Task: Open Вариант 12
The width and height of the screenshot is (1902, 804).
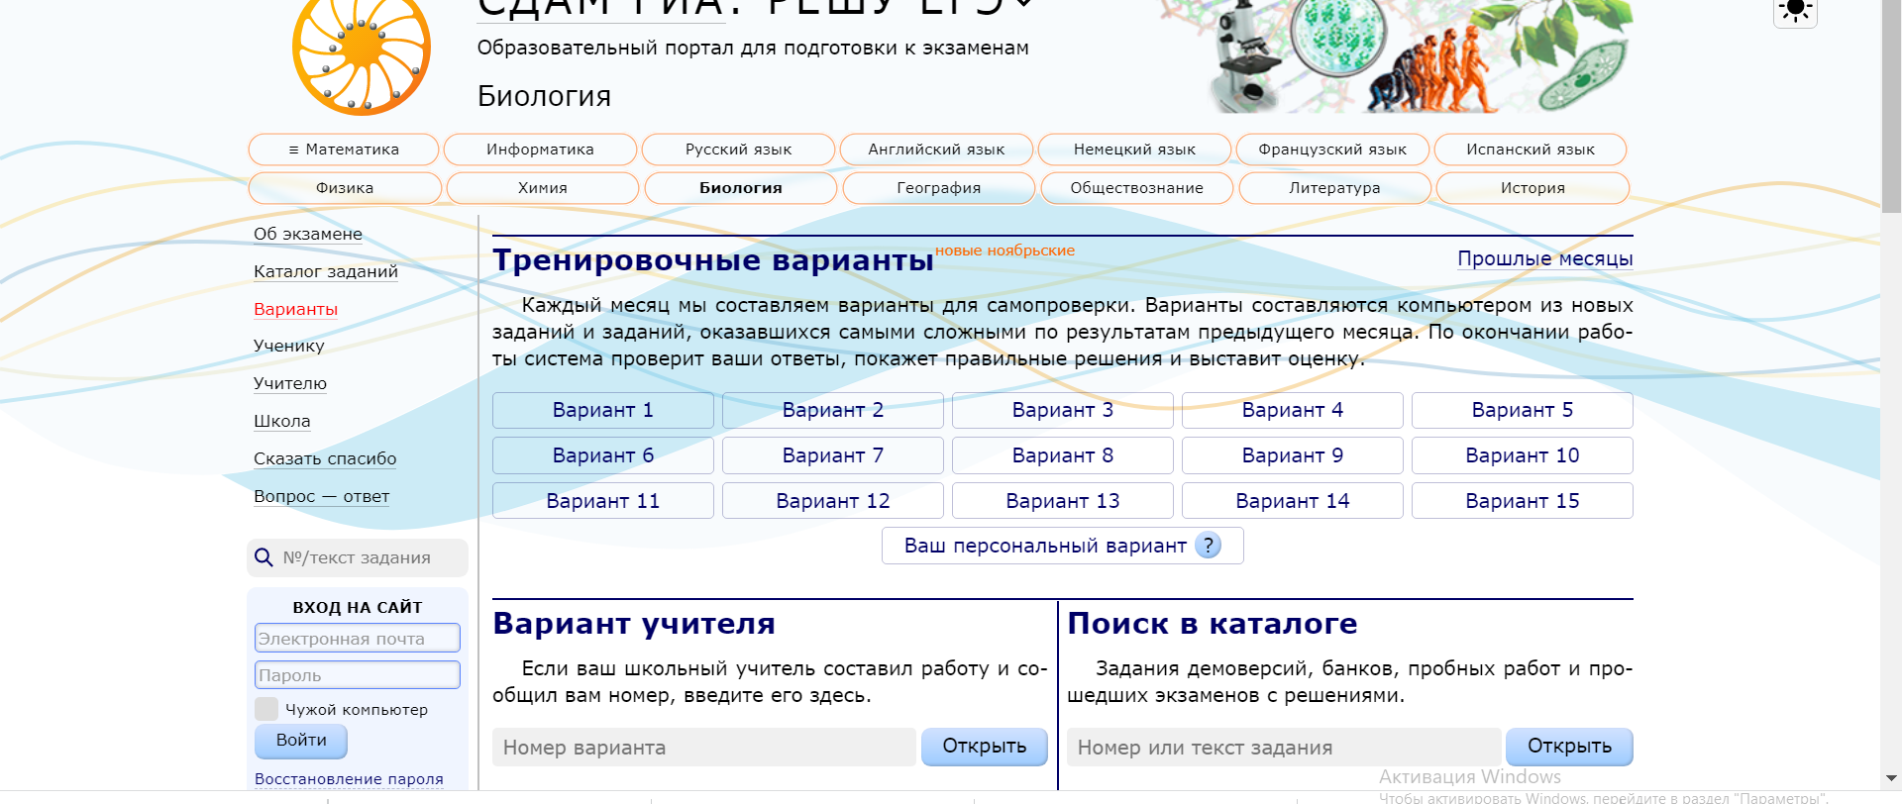Action: click(833, 501)
